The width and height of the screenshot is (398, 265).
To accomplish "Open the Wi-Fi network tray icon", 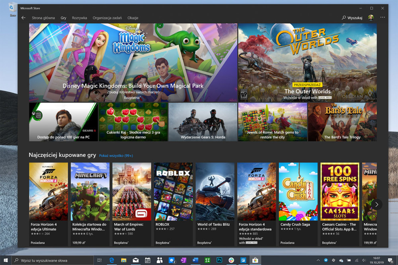I will tap(357, 260).
